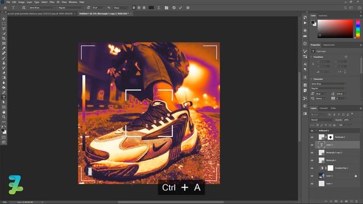The height and width of the screenshot is (204, 363).
Task: Open the search icon in top-right corner
Action: (x=345, y=7)
